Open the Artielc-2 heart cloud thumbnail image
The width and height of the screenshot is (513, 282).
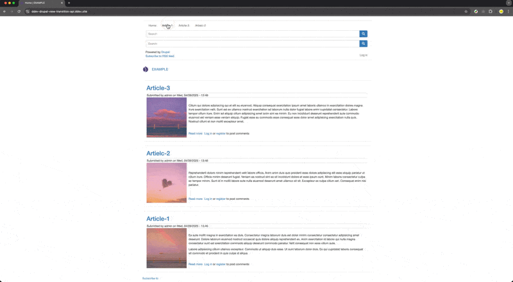(166, 183)
